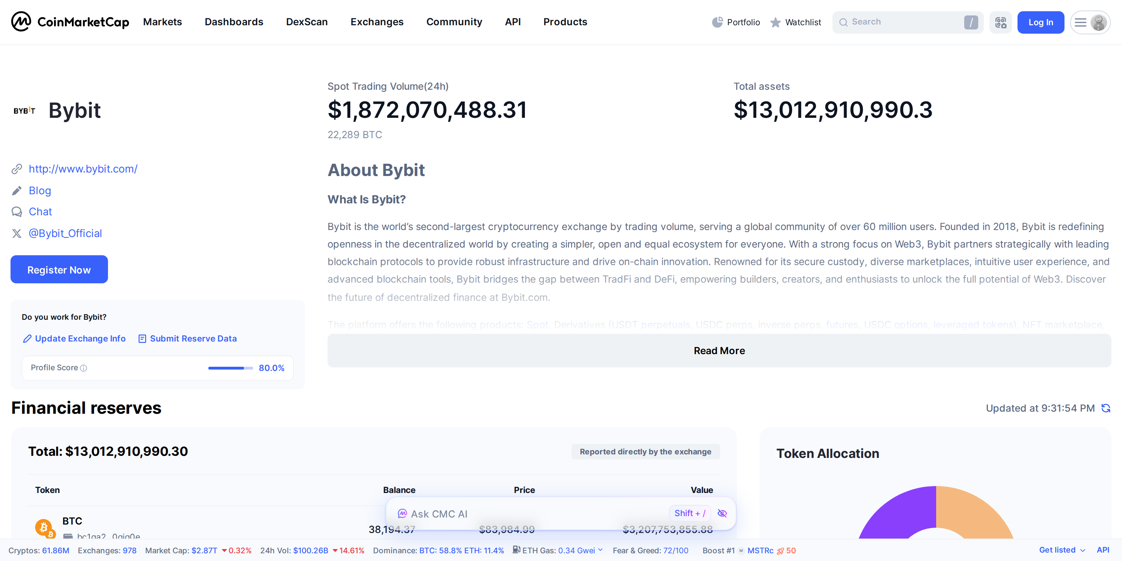Expand About Bybit with Read More
Viewport: 1122px width, 561px height.
coord(719,351)
